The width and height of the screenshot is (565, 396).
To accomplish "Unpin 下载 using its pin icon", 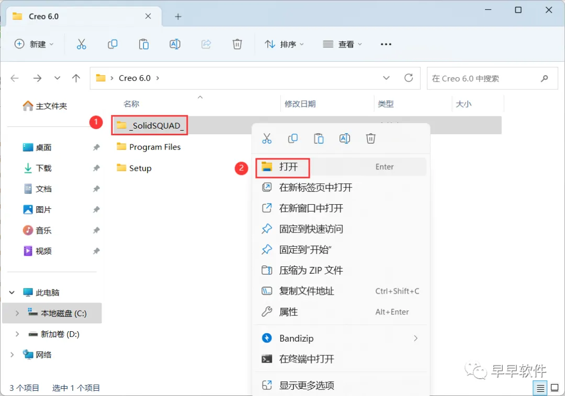I will pos(96,168).
